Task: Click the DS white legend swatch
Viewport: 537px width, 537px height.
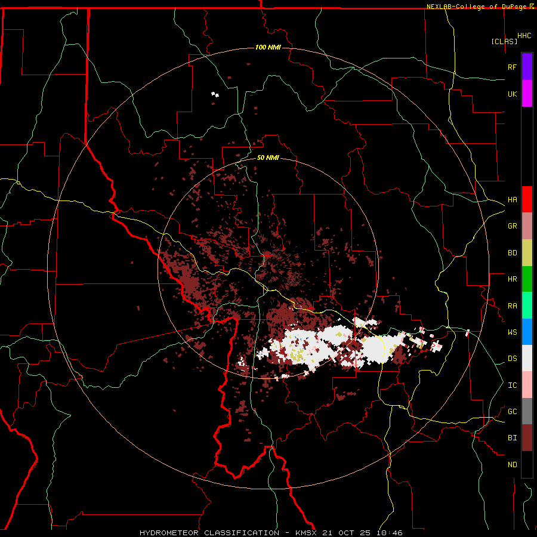Action: (527, 358)
